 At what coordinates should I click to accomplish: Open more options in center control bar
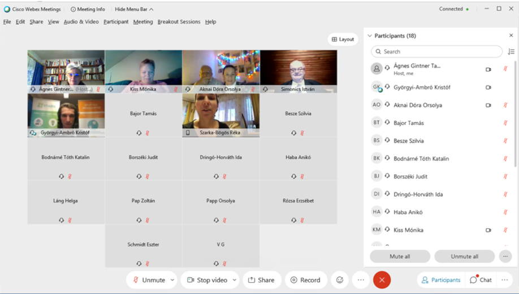361,280
